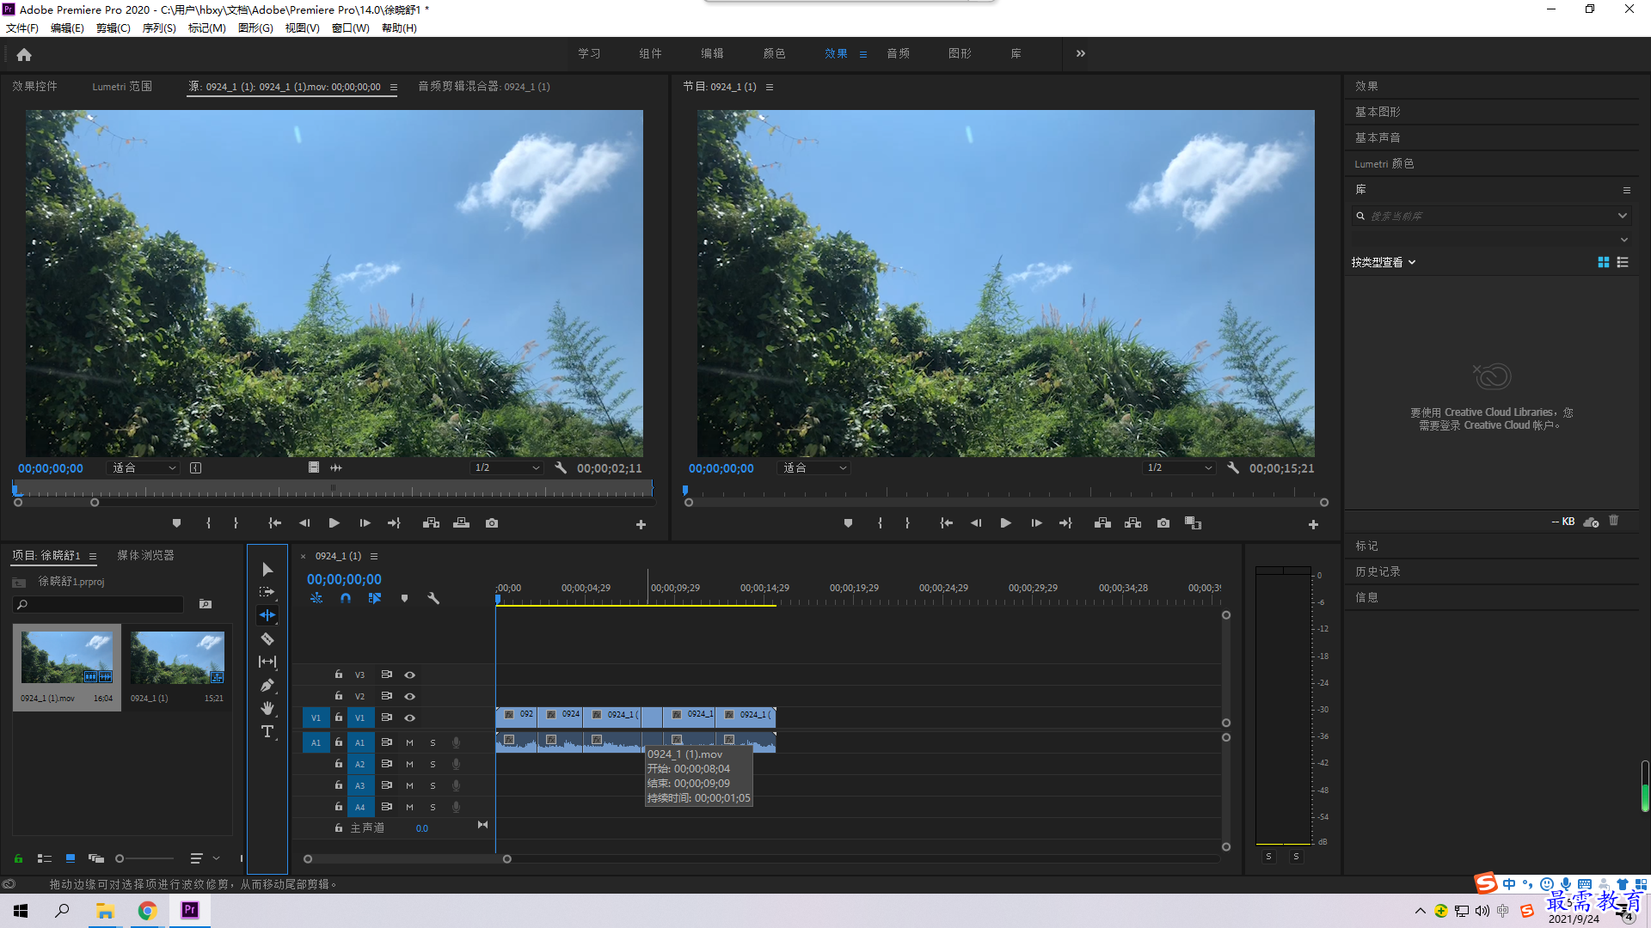This screenshot has height=928, width=1651.
Task: Click Lift button in Program monitor
Action: coord(1102,523)
